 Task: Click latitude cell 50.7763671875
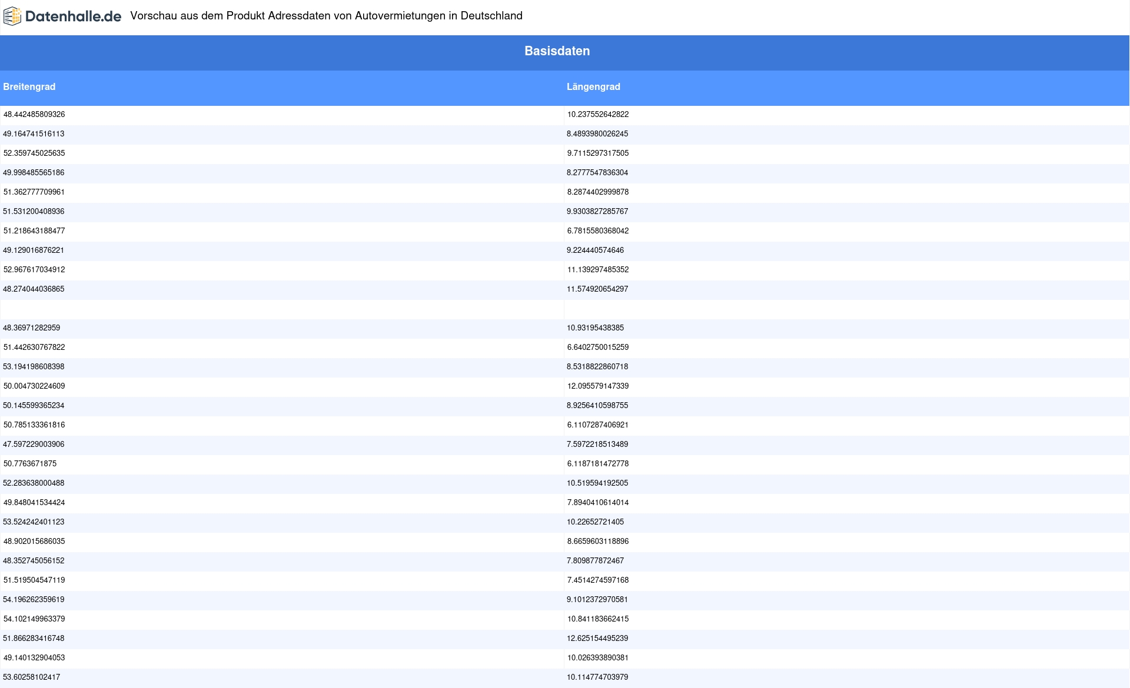click(30, 464)
